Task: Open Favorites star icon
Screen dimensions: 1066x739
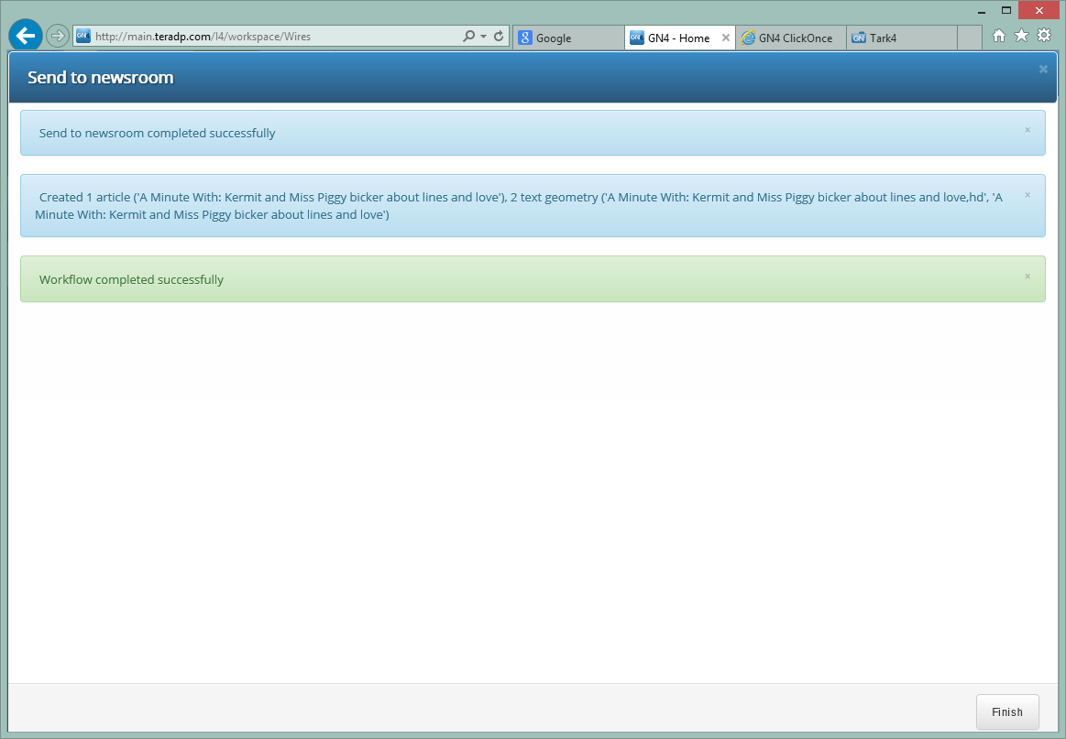Action: point(1021,36)
